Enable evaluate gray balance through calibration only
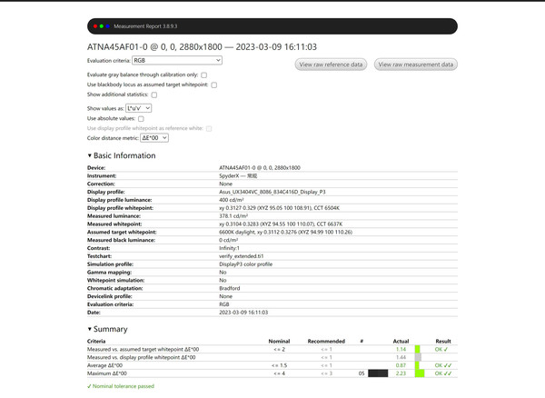Image resolution: width=545 pixels, height=398 pixels. (x=204, y=75)
